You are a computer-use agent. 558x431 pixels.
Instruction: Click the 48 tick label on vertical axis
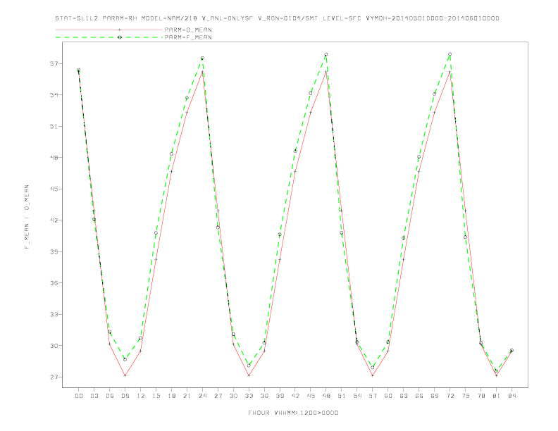click(x=54, y=158)
